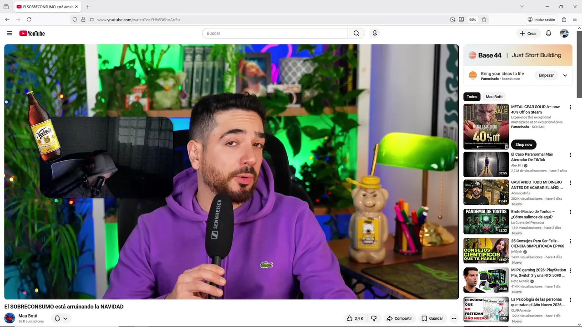
Task: Open the Metal Gear Solid 40% off thumbnail
Action: [486, 127]
